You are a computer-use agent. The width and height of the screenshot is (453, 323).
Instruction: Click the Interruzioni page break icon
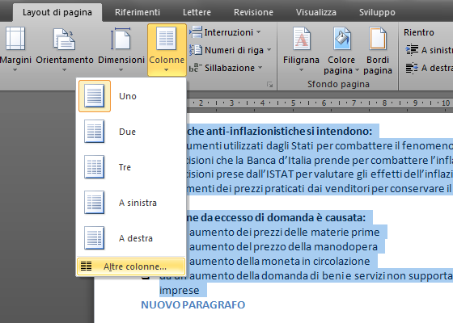coord(196,32)
